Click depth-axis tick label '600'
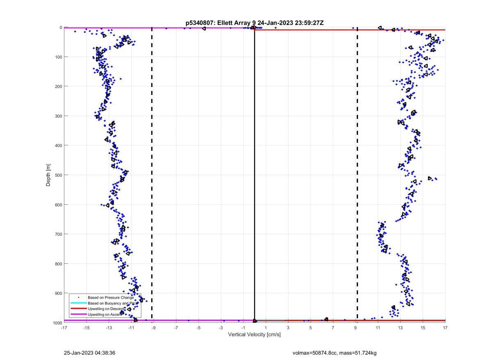The height and width of the screenshot is (363, 492). 58,204
